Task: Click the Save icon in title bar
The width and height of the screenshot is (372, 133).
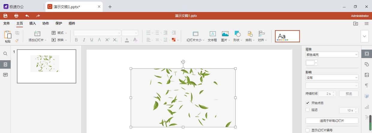Action: (5, 16)
